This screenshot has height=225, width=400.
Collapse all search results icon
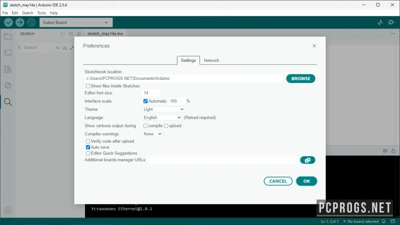click(79, 33)
